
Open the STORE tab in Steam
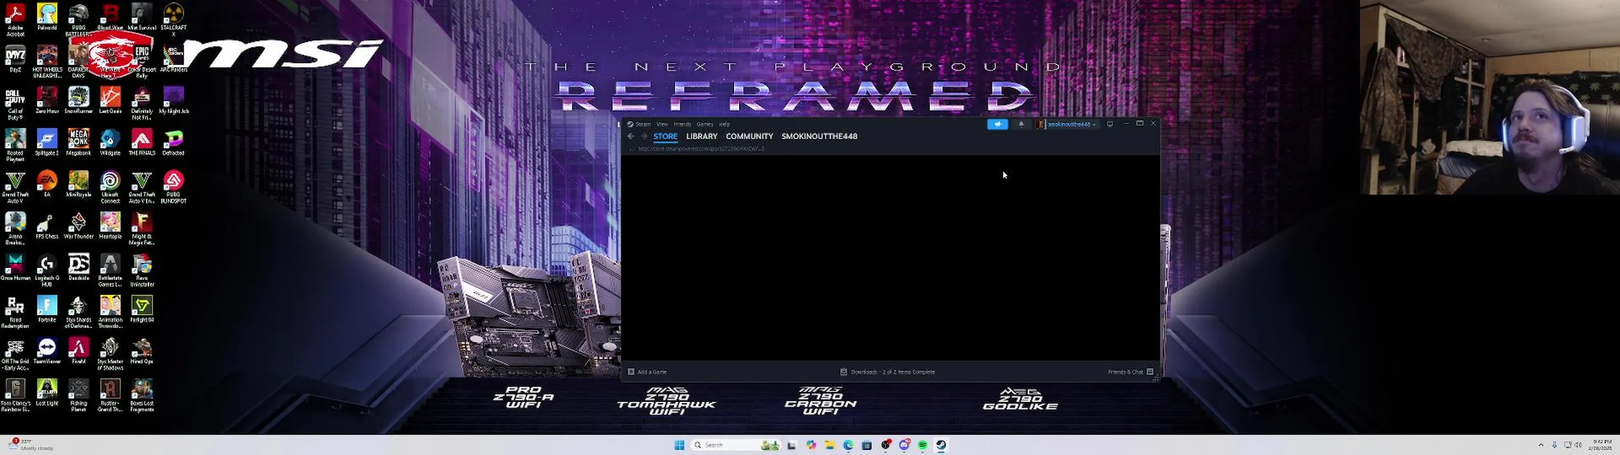coord(665,136)
